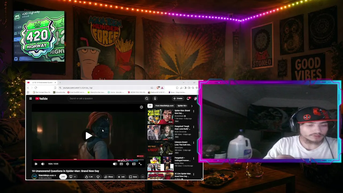Viewport: 343px width, 193px height.
Task: Focus the YouTube search box
Action: (106, 98)
